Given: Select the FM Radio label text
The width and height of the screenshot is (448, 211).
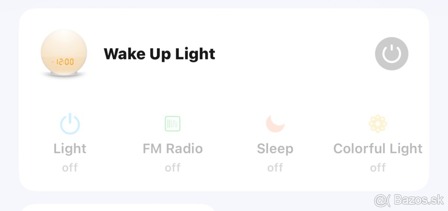Looking at the screenshot, I should tap(172, 149).
